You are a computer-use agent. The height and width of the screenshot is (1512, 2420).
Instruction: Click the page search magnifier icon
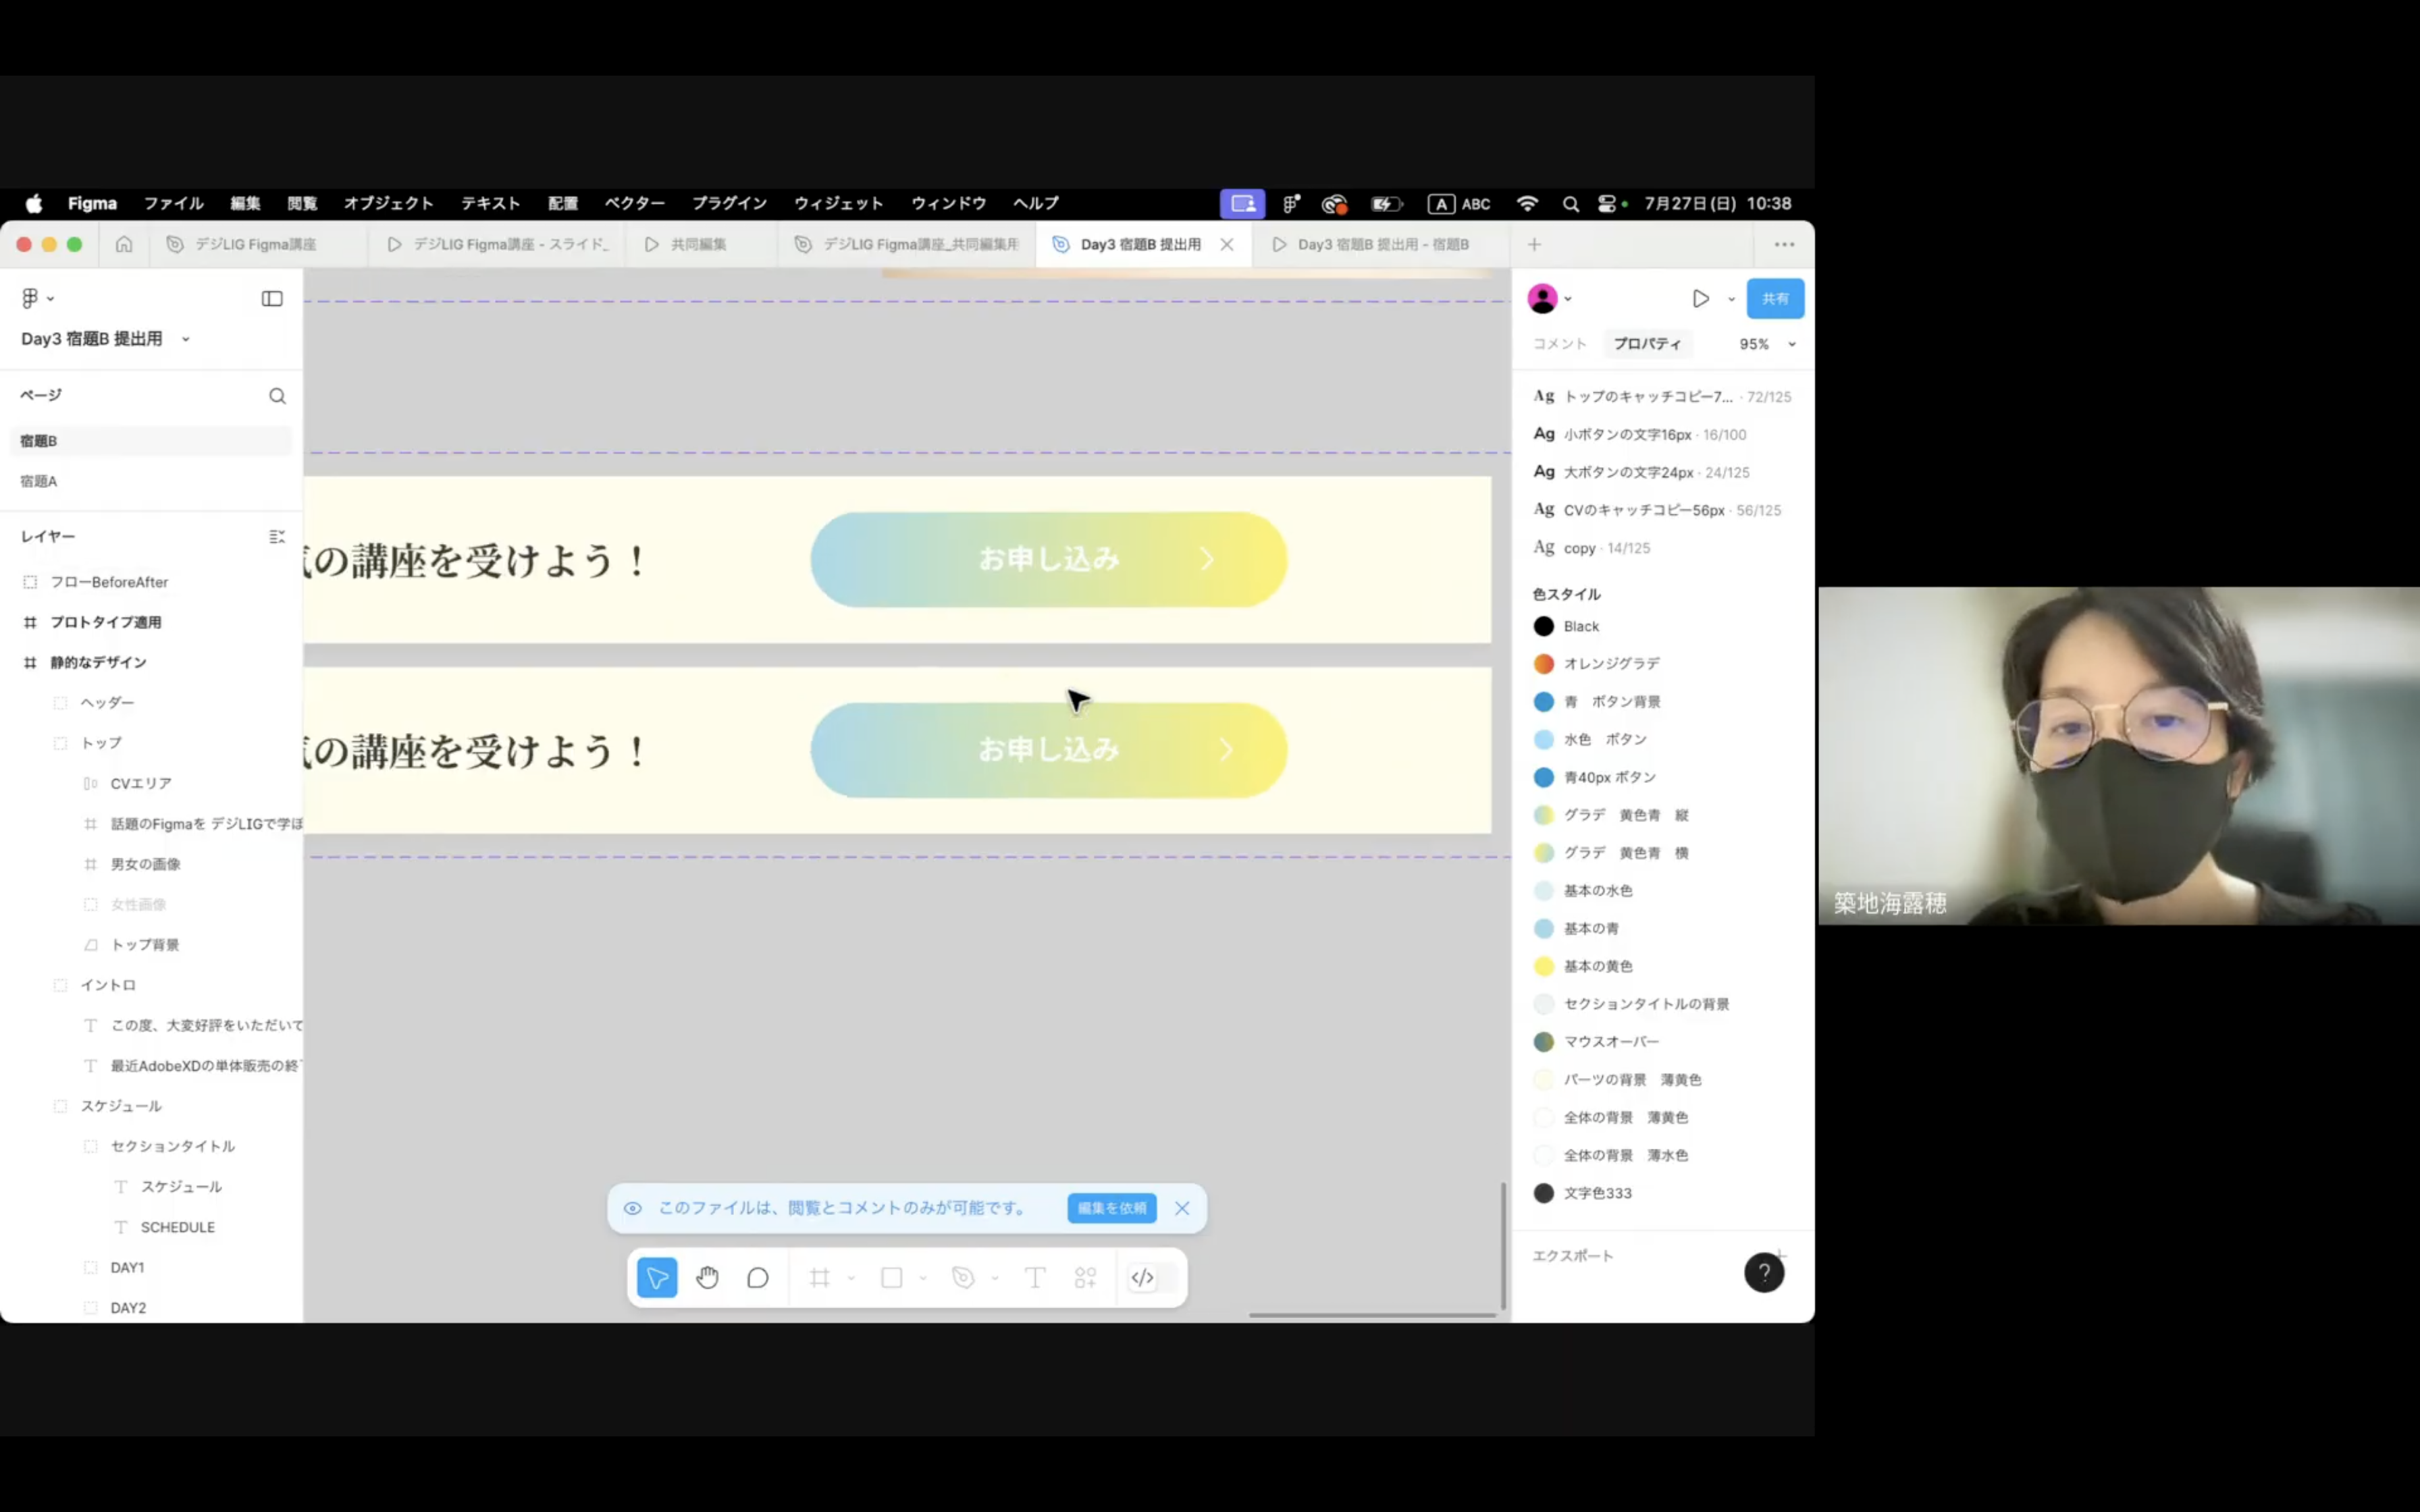click(x=277, y=396)
